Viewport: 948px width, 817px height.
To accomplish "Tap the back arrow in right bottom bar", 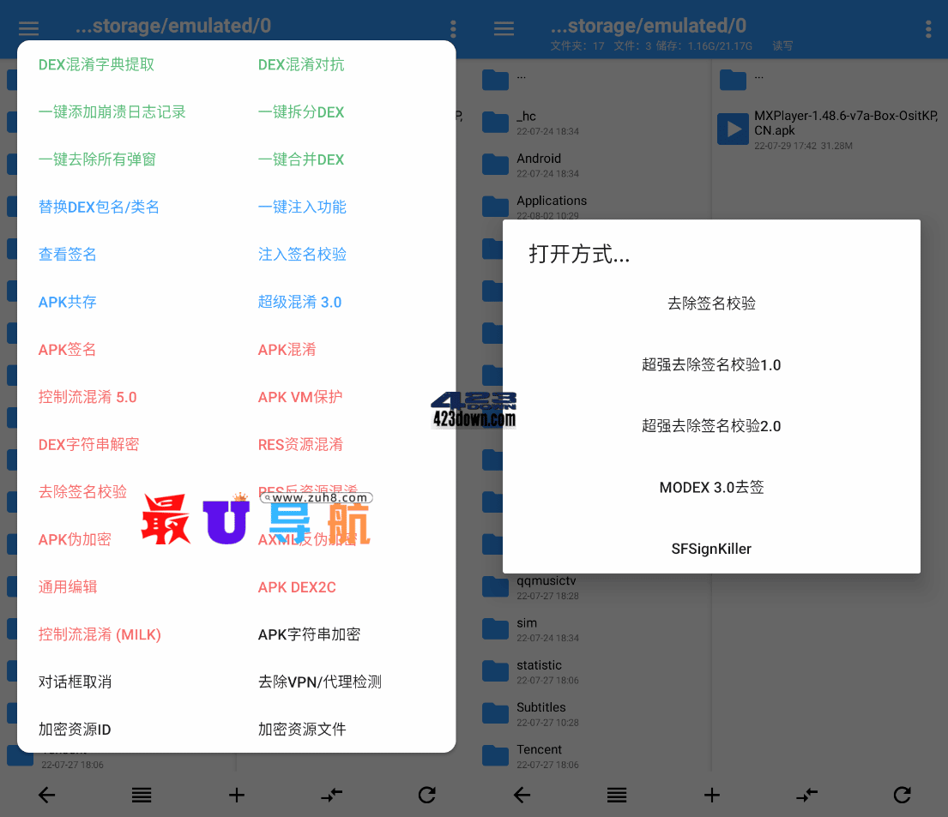I will tap(522, 795).
